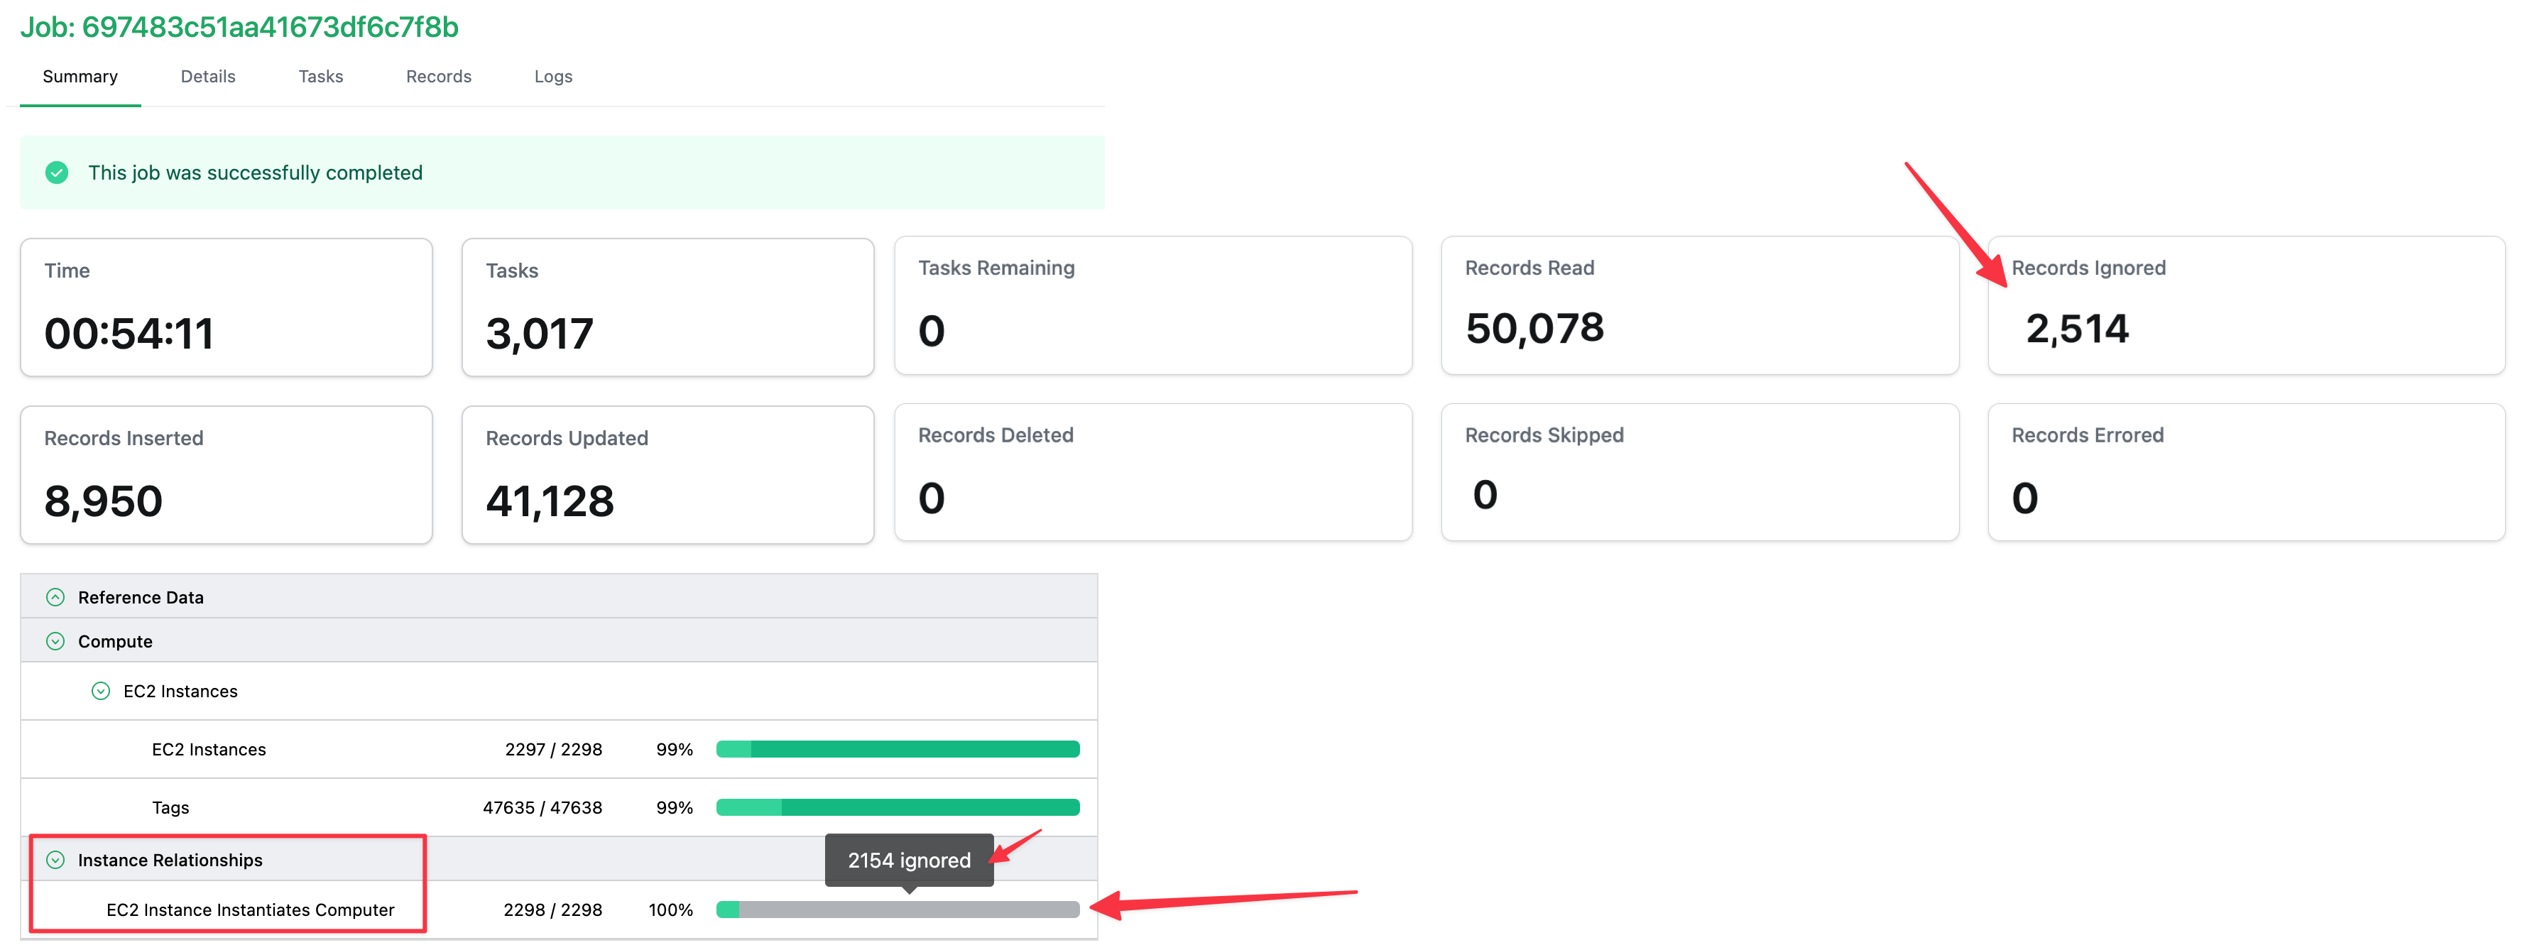The height and width of the screenshot is (950, 2525).
Task: Click the Records Inserted value 8,950
Action: tap(103, 501)
